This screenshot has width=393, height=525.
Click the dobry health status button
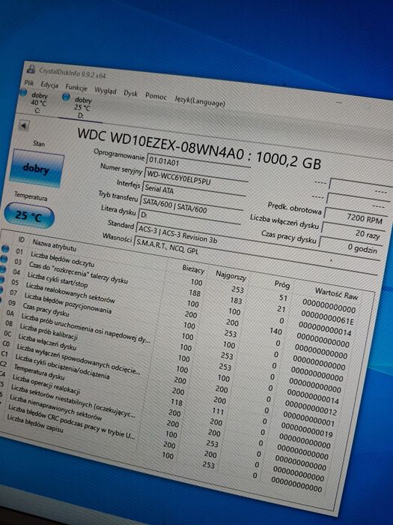(x=36, y=169)
